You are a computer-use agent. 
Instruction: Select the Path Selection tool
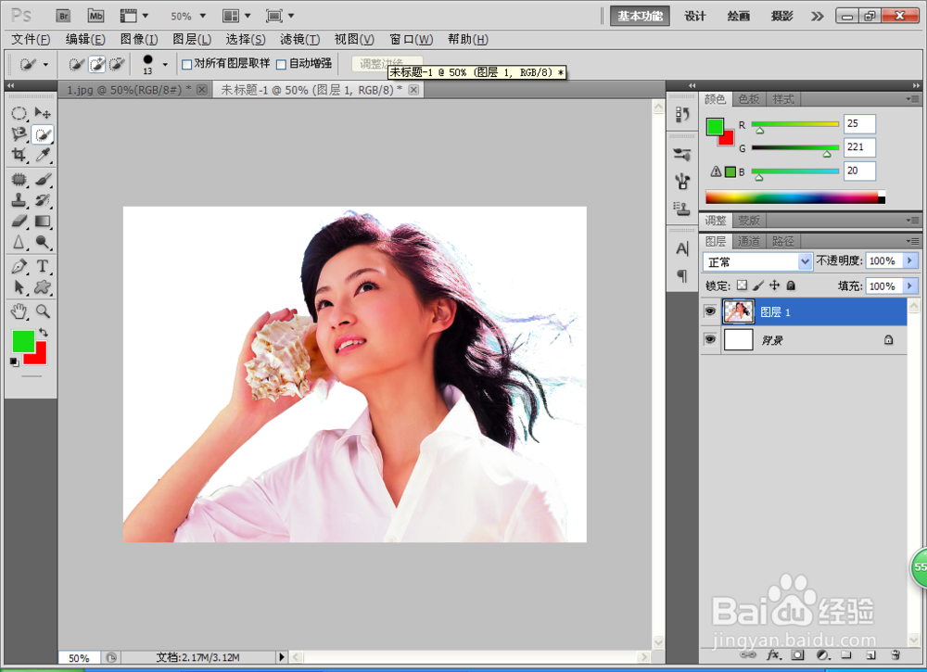coord(19,287)
